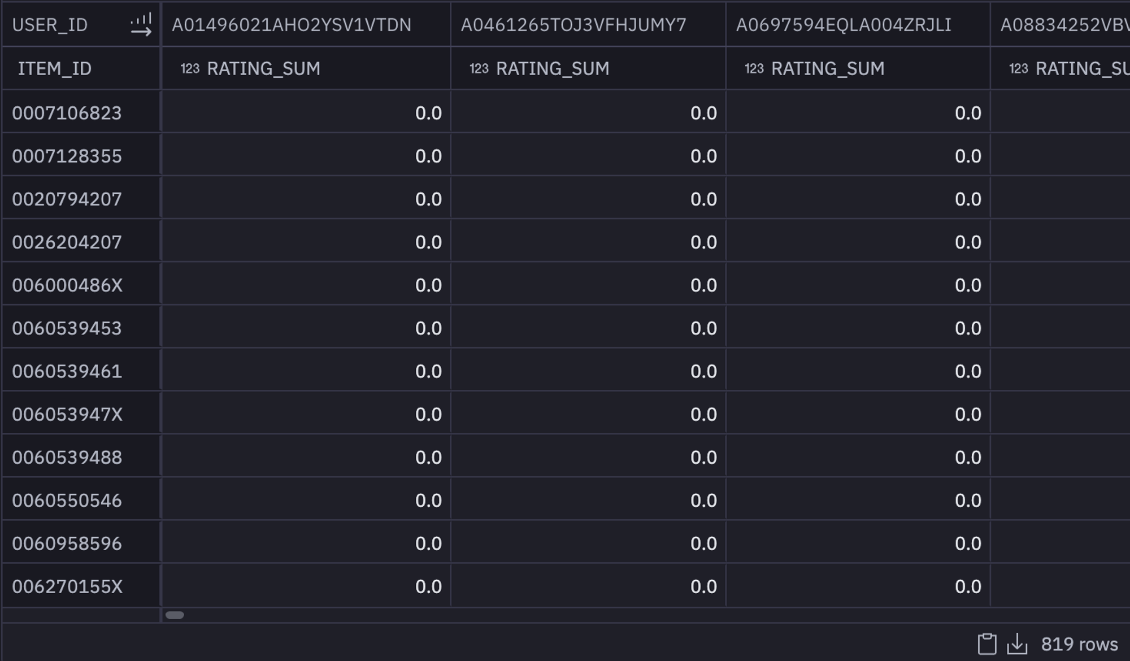Copy results with the clipboard icon

[x=986, y=644]
